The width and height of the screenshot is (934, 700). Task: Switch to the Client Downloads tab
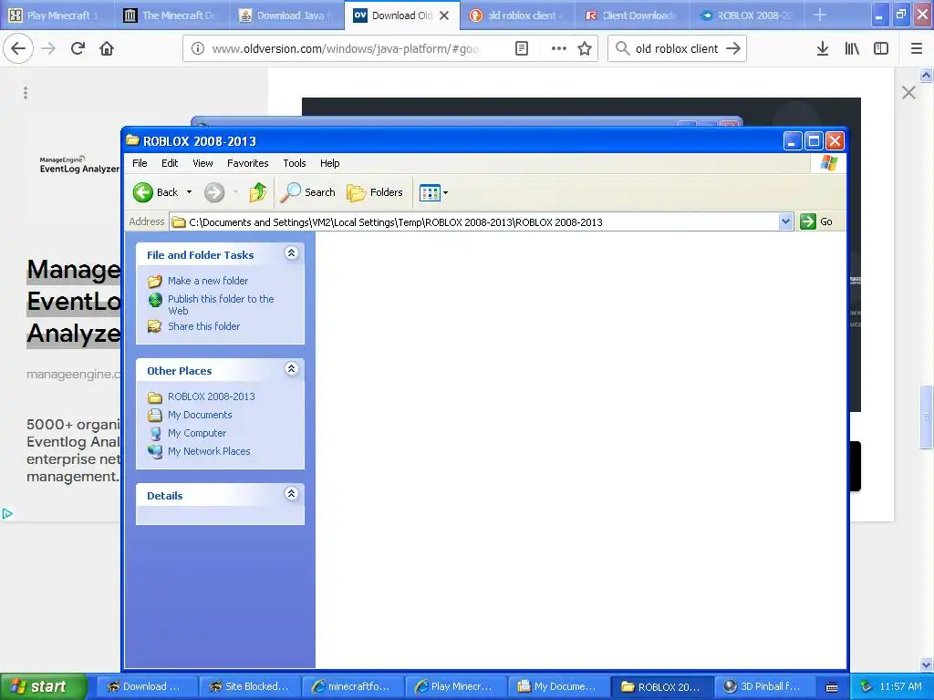pos(632,15)
